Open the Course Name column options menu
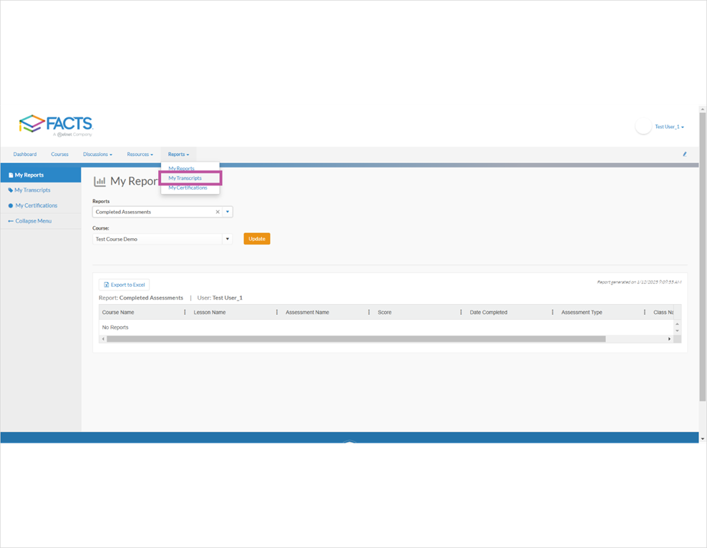This screenshot has width=707, height=548. pos(185,312)
